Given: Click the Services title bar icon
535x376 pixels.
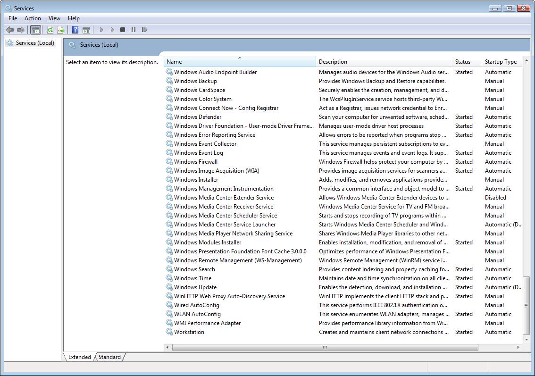Looking at the screenshot, I should 8,8.
